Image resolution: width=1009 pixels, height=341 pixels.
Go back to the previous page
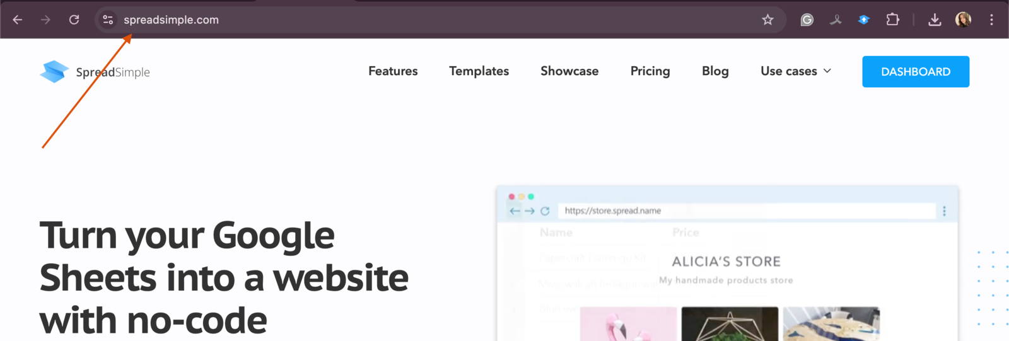tap(18, 20)
